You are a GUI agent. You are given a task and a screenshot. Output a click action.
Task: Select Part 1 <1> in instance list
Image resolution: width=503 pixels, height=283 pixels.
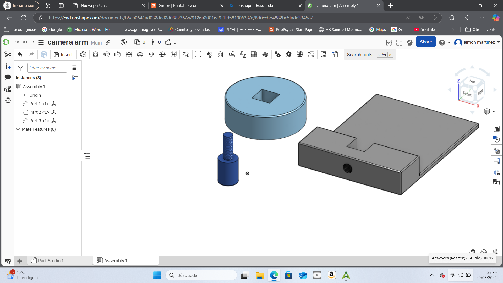coord(39,104)
